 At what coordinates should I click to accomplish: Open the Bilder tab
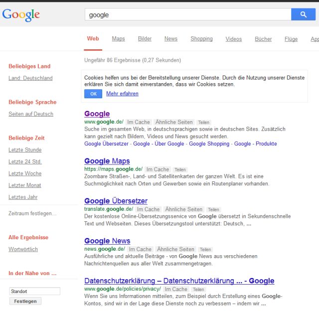pyautogui.click(x=145, y=39)
